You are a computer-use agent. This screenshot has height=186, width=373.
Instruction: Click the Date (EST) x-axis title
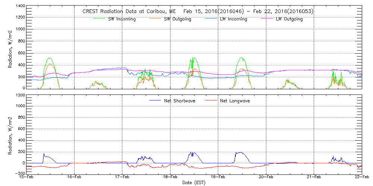[x=194, y=183]
